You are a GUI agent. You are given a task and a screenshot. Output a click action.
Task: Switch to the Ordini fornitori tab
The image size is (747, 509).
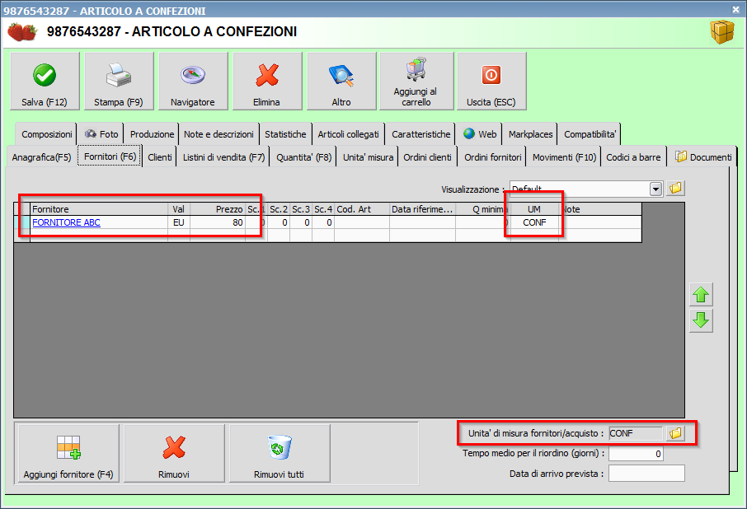coord(492,157)
